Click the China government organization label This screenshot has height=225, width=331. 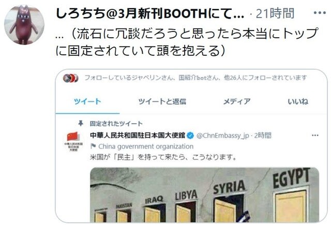coord(146,146)
